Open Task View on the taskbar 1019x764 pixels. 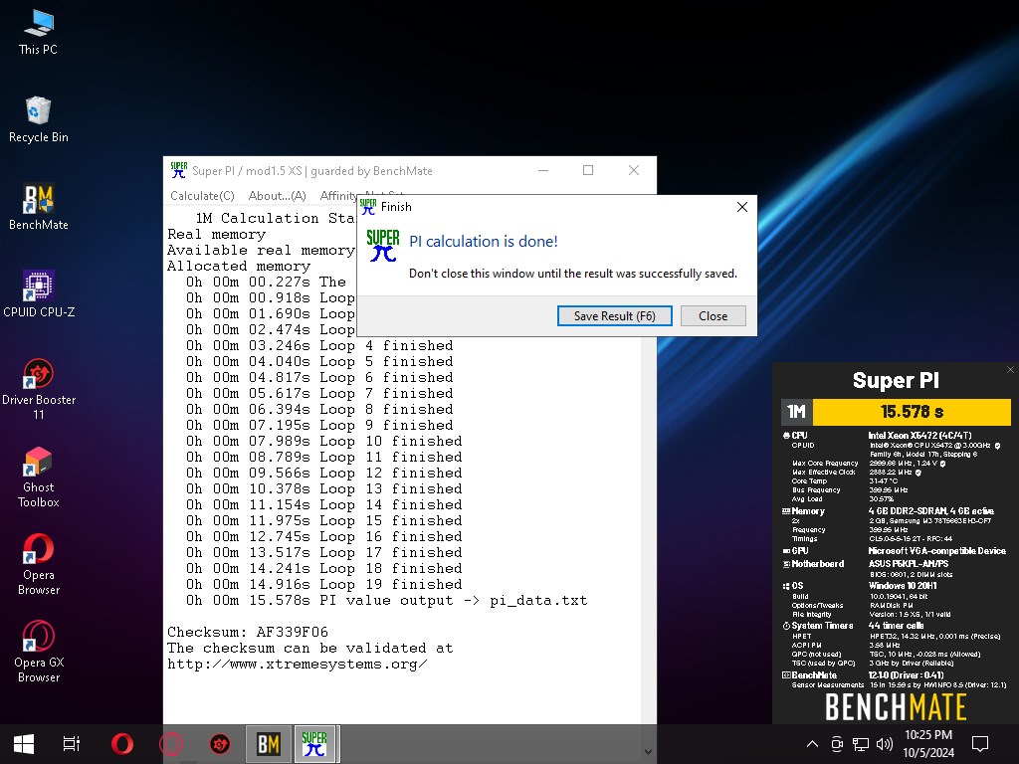coord(72,744)
